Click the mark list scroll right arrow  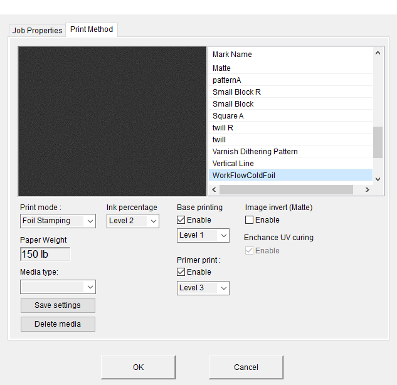tap(368, 189)
